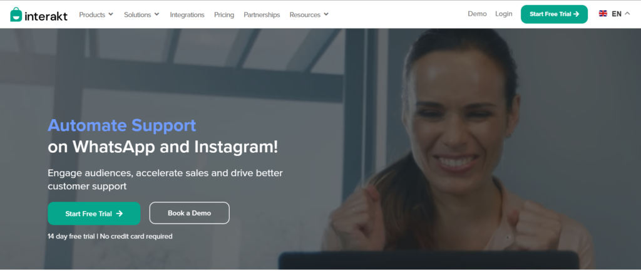Click the arrow in the header Start Free Trial button
The height and width of the screenshot is (280, 641).
(577, 14)
